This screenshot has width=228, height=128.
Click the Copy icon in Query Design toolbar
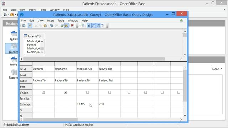(41, 26)
